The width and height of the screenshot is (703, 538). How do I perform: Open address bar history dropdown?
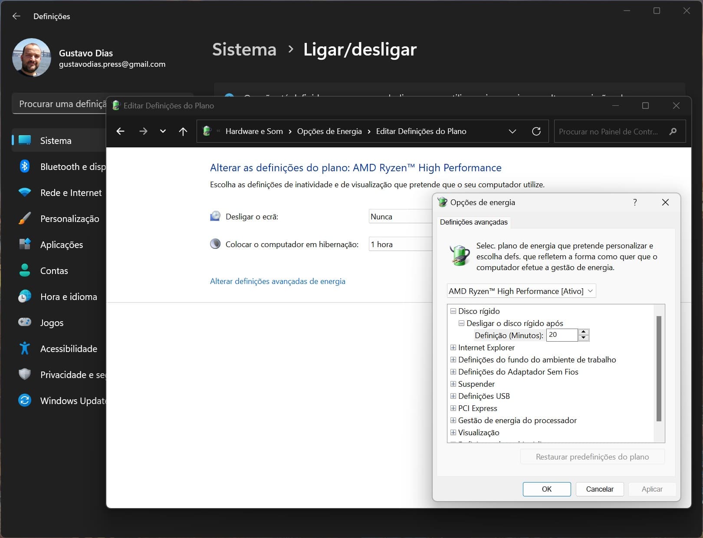(x=512, y=131)
